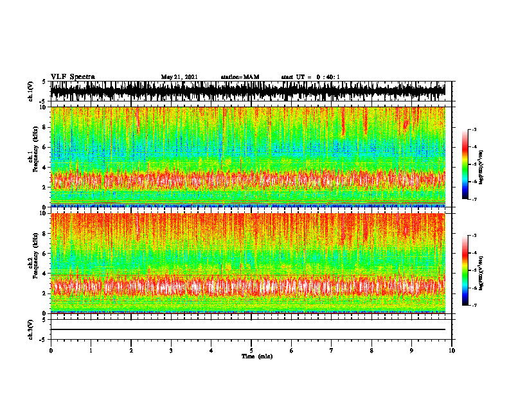Click the ch.1 spectrogram color scale bar

(465, 164)
